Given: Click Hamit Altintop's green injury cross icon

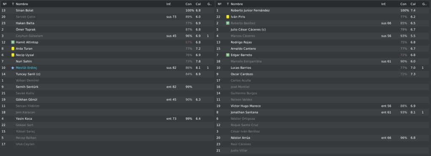Looking at the screenshot, I should coord(13,42).
